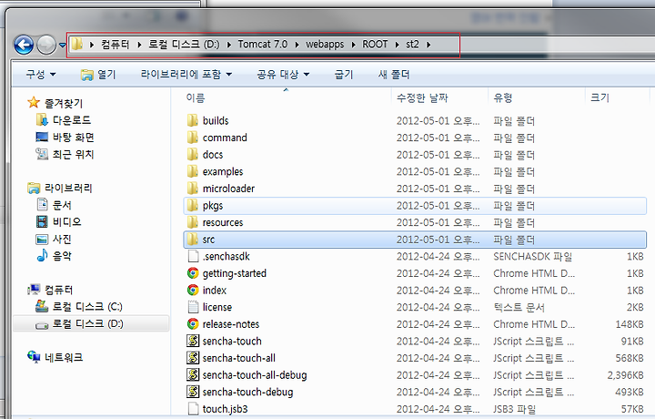Click the Forward navigation arrow button
655x419 pixels.
coord(46,45)
